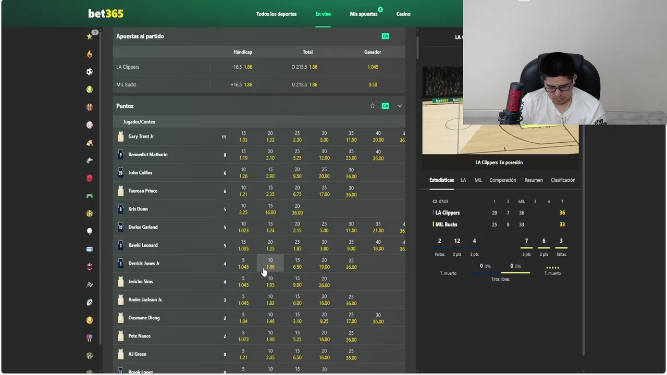
Task: Open the flame popular events icon
Action: (x=90, y=54)
